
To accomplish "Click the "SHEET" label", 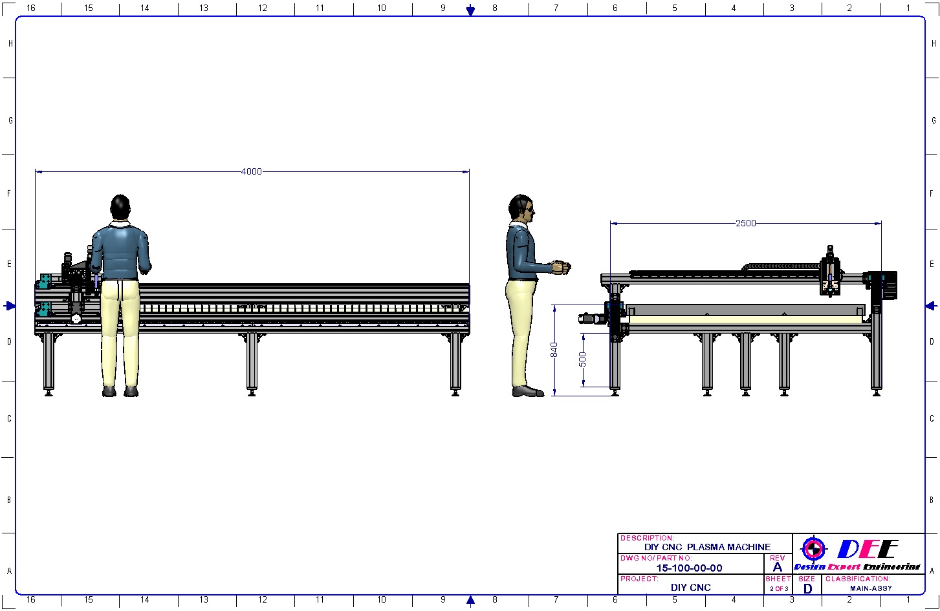I will point(778,579).
